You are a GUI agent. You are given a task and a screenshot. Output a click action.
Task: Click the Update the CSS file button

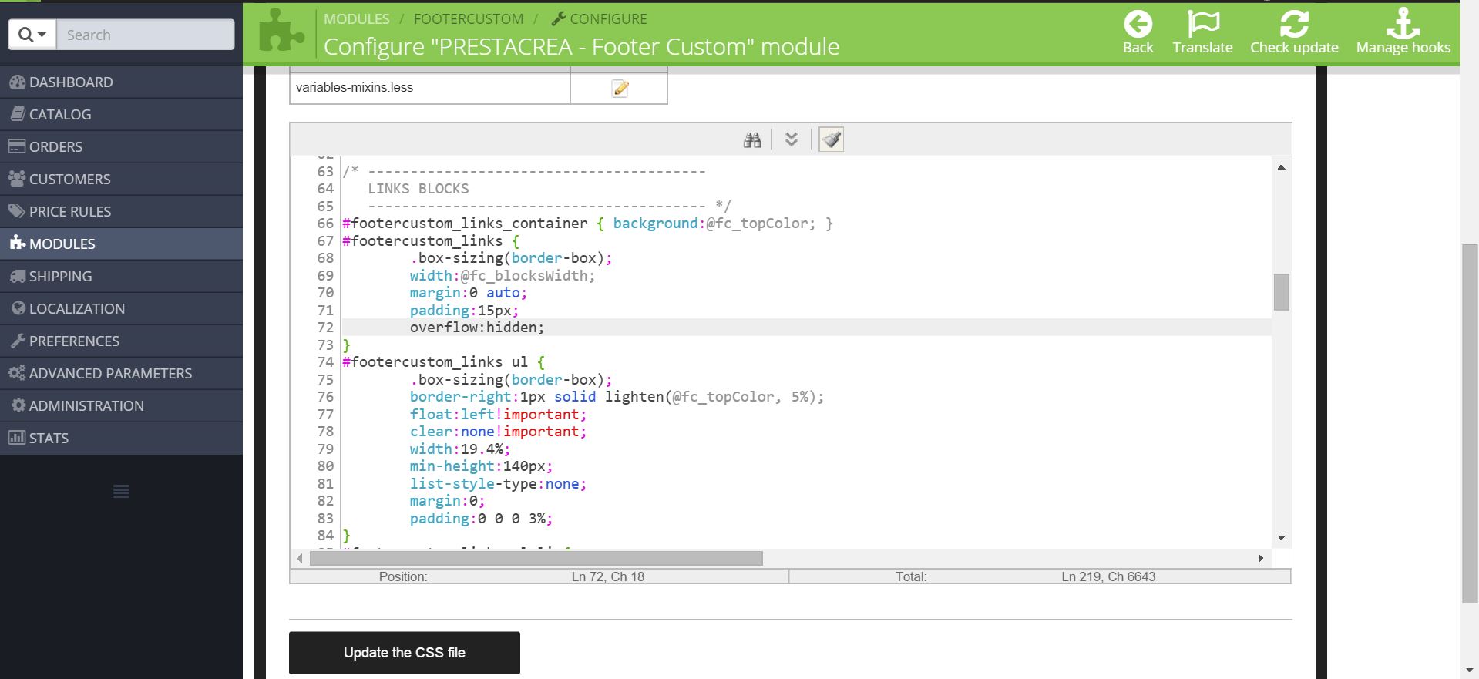pyautogui.click(x=405, y=653)
